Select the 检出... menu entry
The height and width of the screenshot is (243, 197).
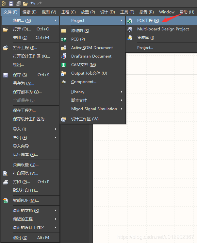coord(30,65)
